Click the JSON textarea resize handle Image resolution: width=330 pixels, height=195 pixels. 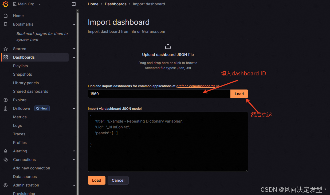[x=246, y=170]
